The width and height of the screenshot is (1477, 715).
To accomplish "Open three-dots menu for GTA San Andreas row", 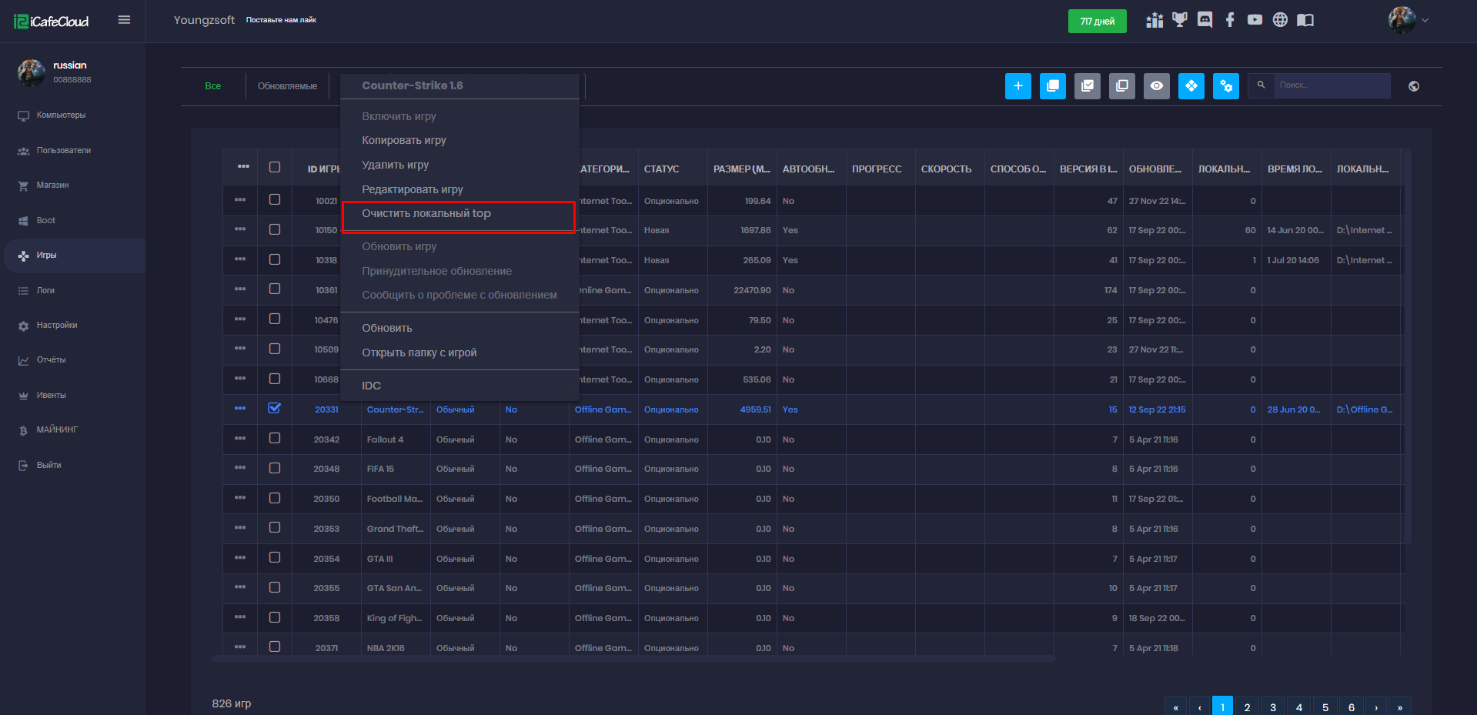I will coord(240,587).
